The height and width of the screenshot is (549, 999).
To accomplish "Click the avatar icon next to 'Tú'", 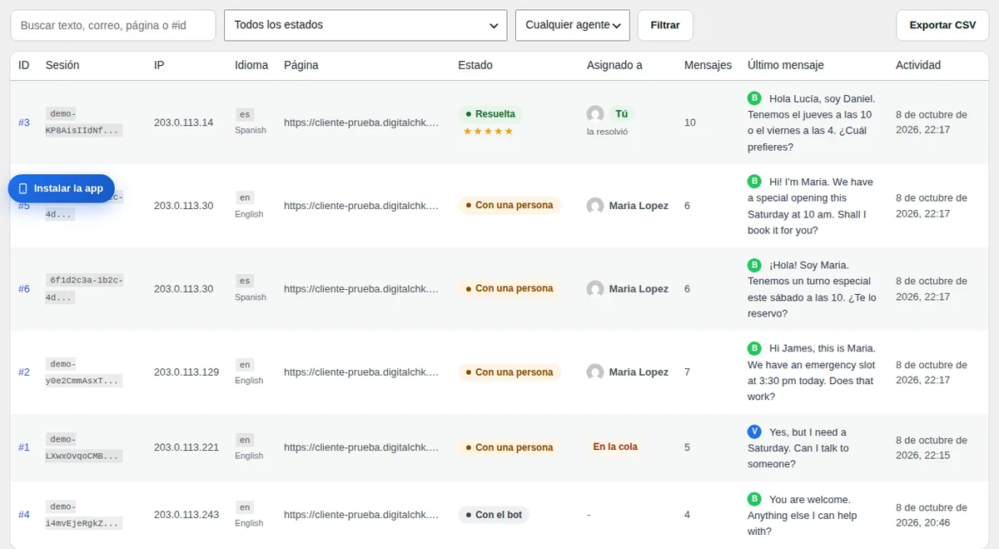I will point(595,114).
